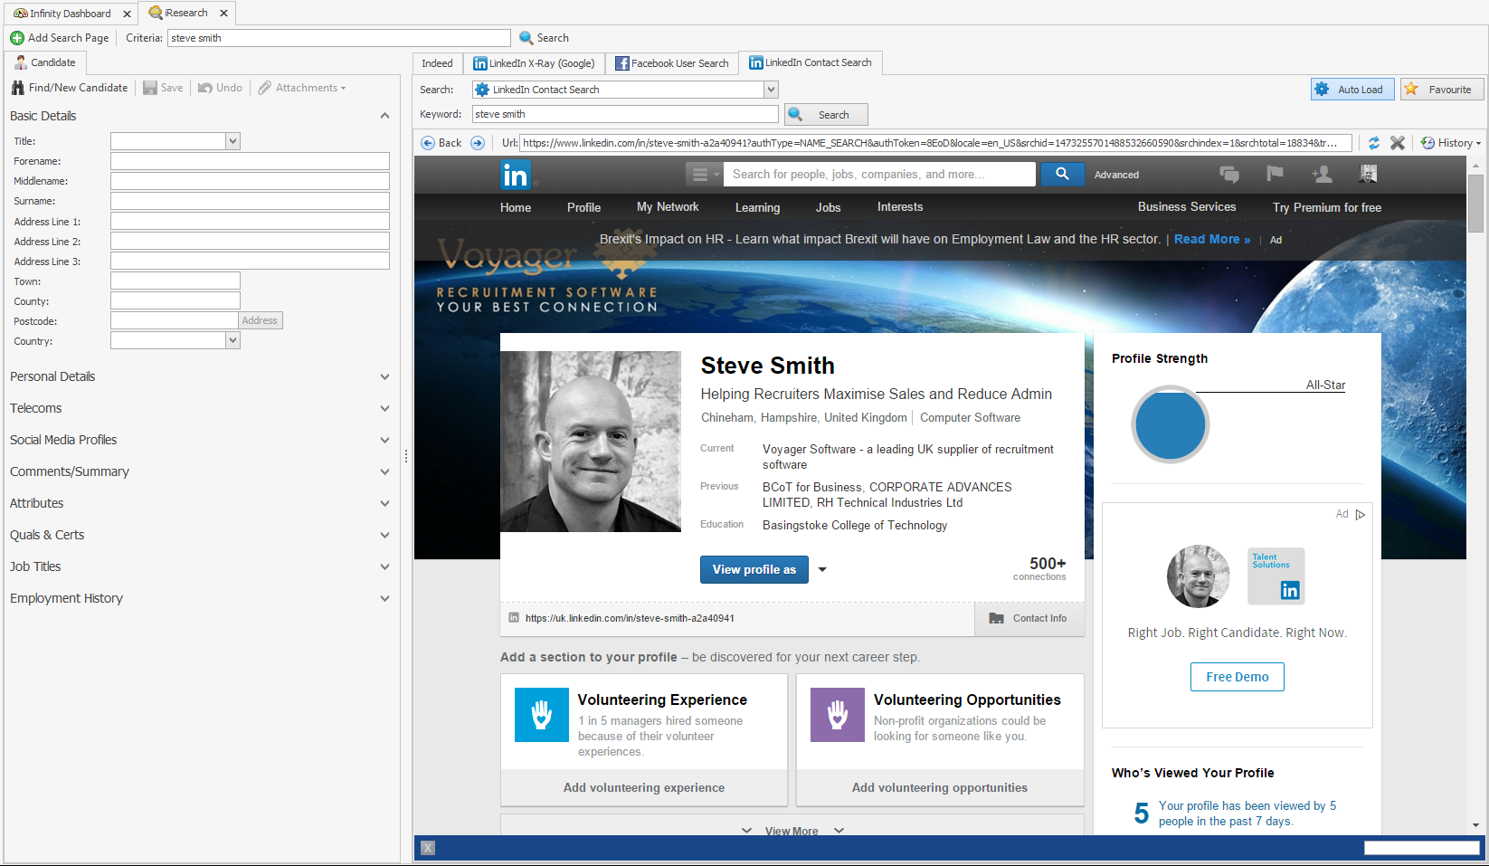
Task: Click the blue Volunteering Experience hand icon
Action: [542, 715]
